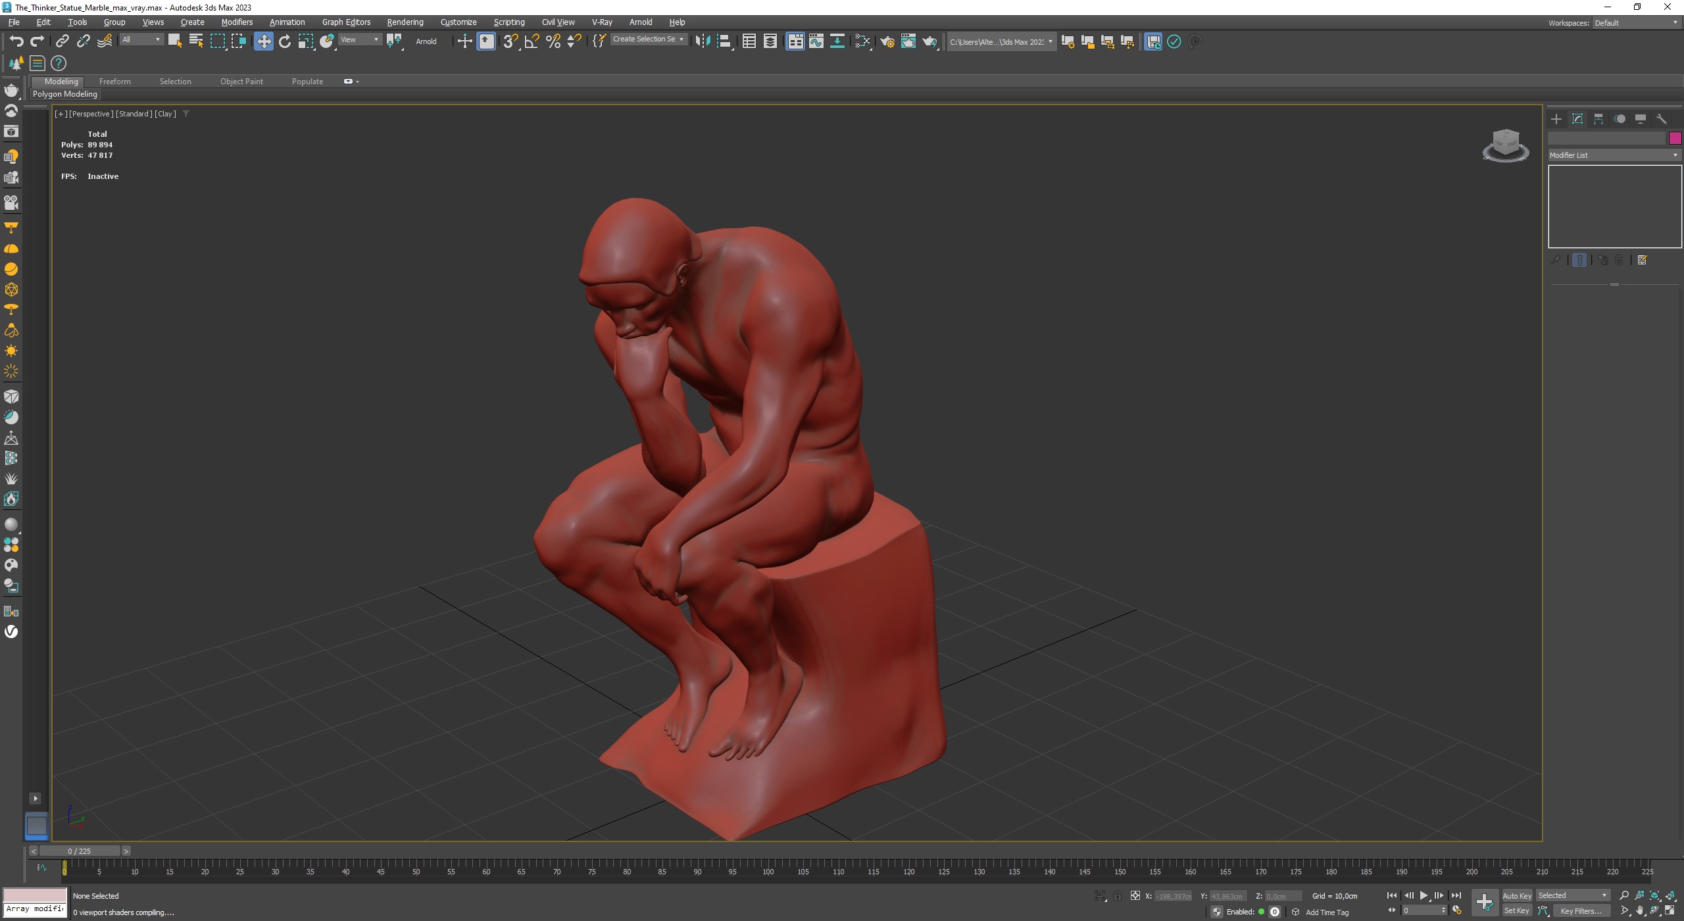
Task: Toggle the Window/Crossing selection mode
Action: point(238,41)
